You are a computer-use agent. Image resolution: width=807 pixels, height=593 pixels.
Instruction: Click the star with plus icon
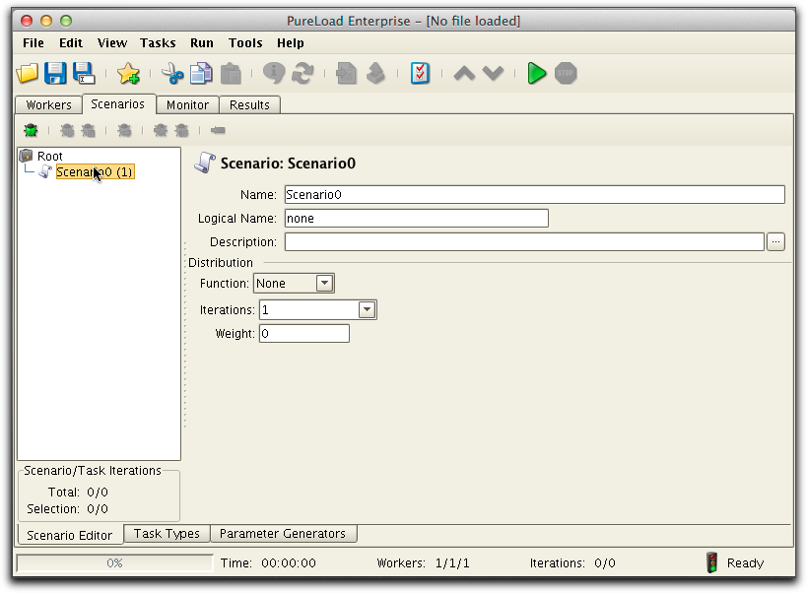(x=128, y=73)
